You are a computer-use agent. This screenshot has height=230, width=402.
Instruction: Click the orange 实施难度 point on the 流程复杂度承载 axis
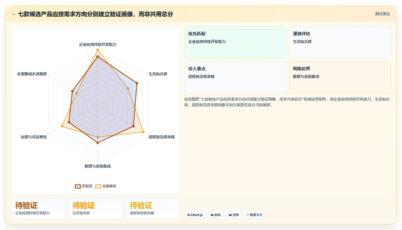(x=143, y=132)
